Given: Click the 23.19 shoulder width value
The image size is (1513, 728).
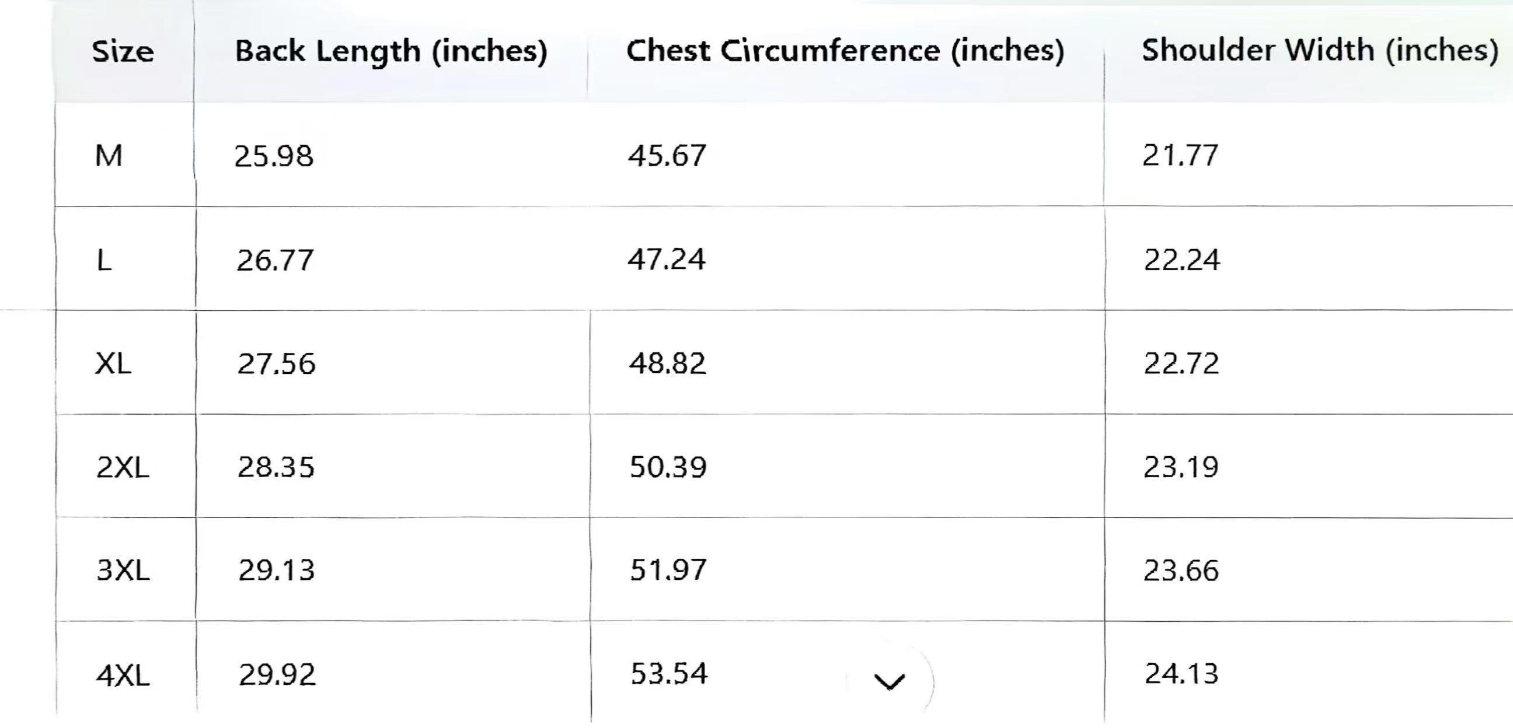Looking at the screenshot, I should 1181,467.
